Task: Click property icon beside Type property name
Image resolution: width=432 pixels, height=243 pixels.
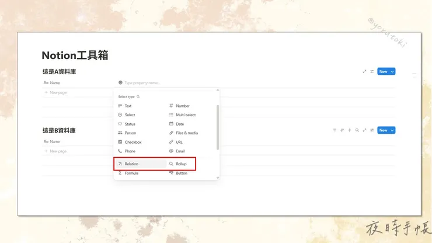Action: [120, 82]
